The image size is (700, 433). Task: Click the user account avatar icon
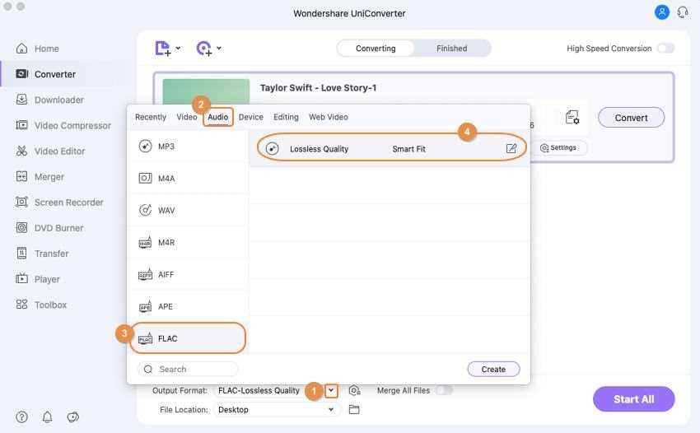click(661, 12)
